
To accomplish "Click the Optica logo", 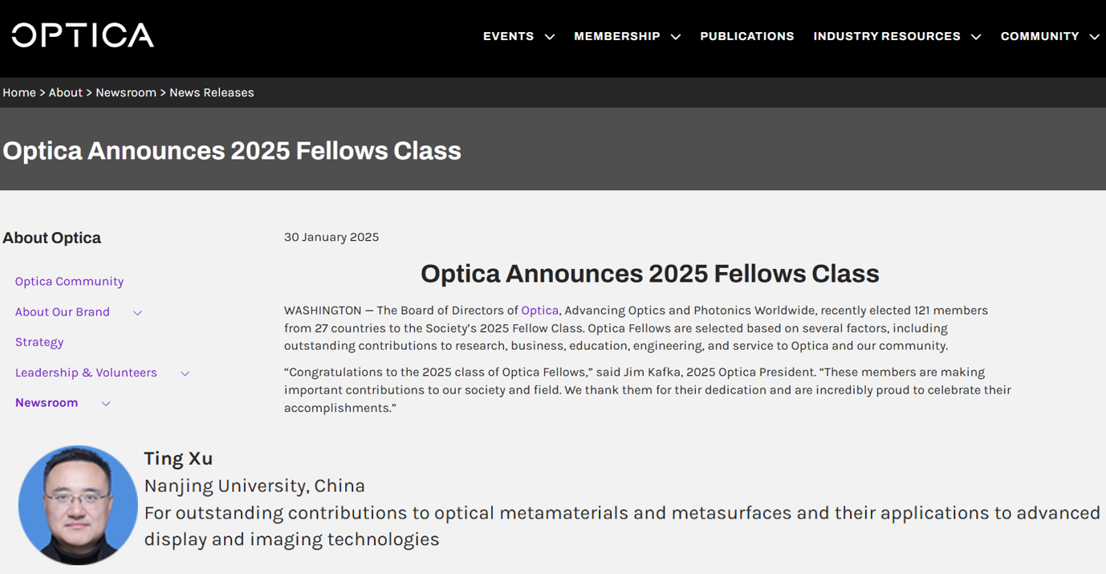I will [x=83, y=35].
